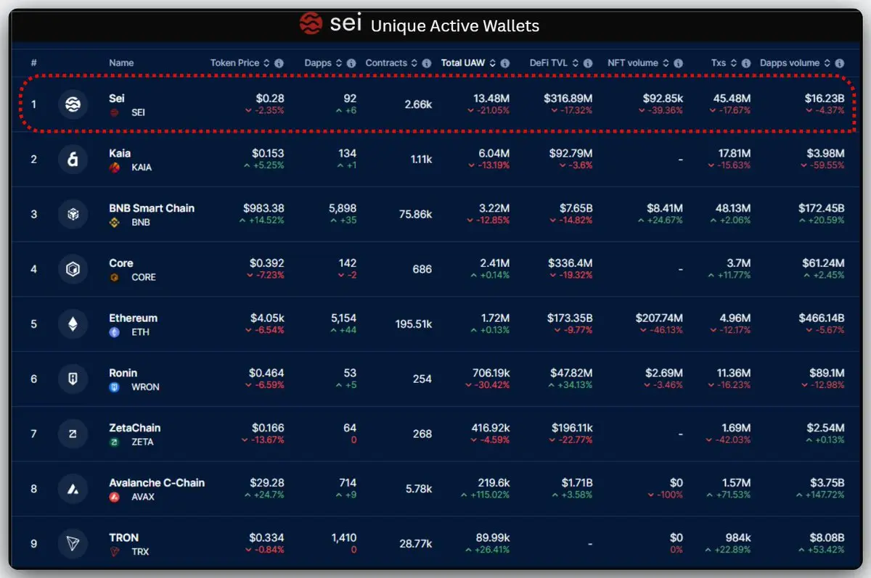Viewport: 871px width, 578px height.
Task: Click the TRON chain name
Action: point(123,537)
